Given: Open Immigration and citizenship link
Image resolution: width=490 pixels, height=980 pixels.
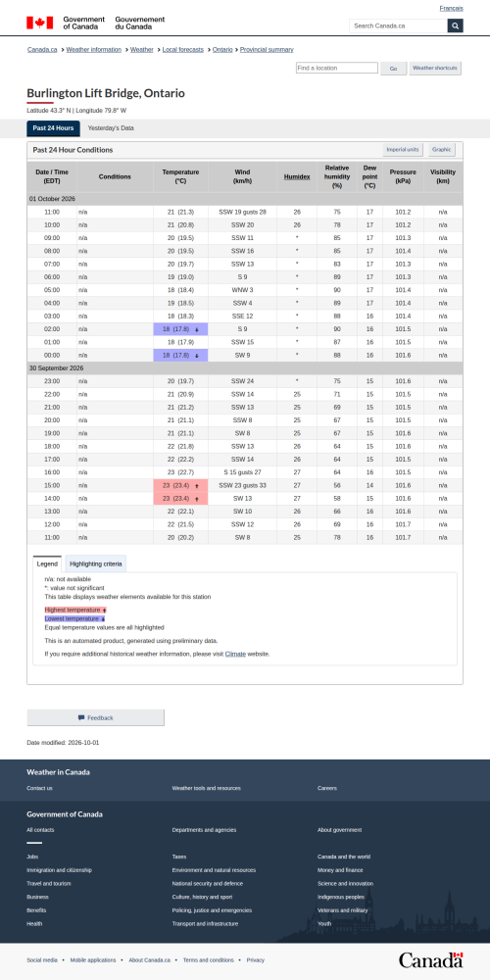Looking at the screenshot, I should (x=60, y=870).
